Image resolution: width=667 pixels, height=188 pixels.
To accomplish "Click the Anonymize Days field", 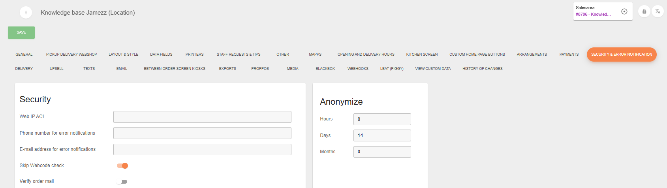I will tap(382, 135).
